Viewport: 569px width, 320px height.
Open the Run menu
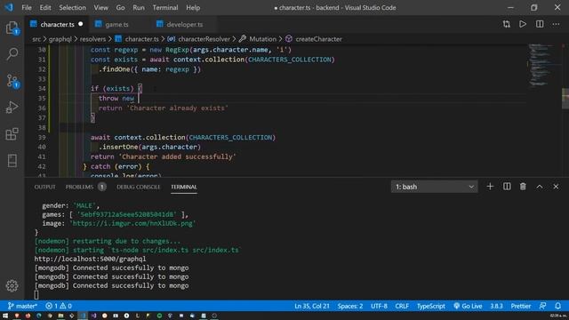coord(139,7)
